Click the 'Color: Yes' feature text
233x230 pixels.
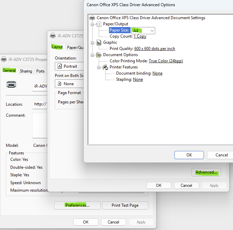(19, 159)
